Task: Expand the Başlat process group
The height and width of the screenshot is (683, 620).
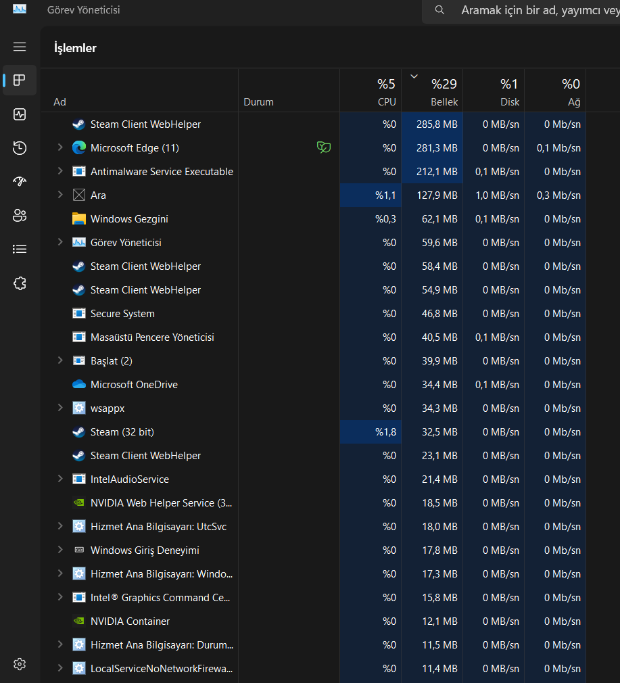Action: pyautogui.click(x=60, y=360)
